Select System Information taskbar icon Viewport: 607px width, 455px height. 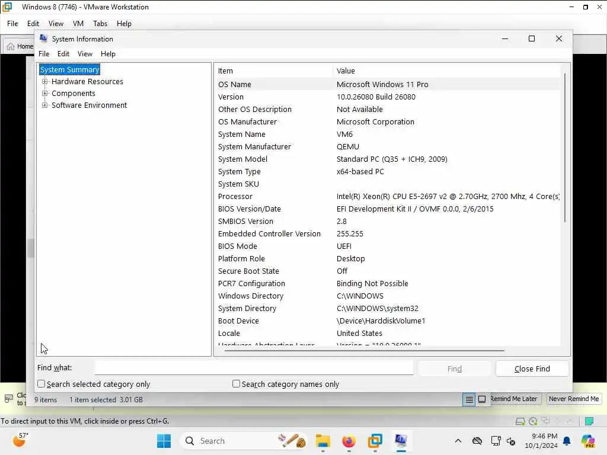tap(401, 441)
